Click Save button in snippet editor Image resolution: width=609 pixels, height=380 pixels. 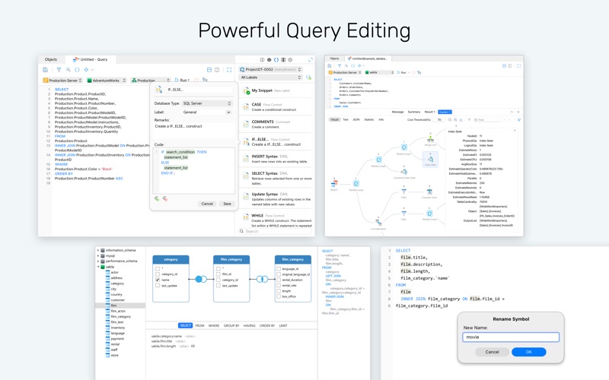[227, 204]
